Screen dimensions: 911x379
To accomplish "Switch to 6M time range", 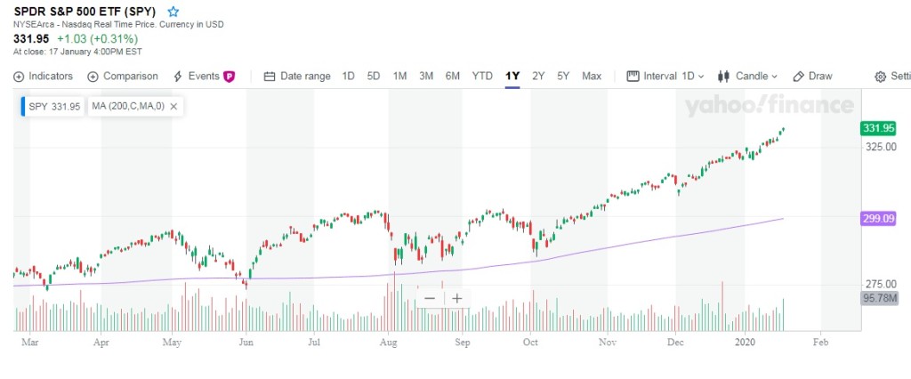I will (453, 77).
